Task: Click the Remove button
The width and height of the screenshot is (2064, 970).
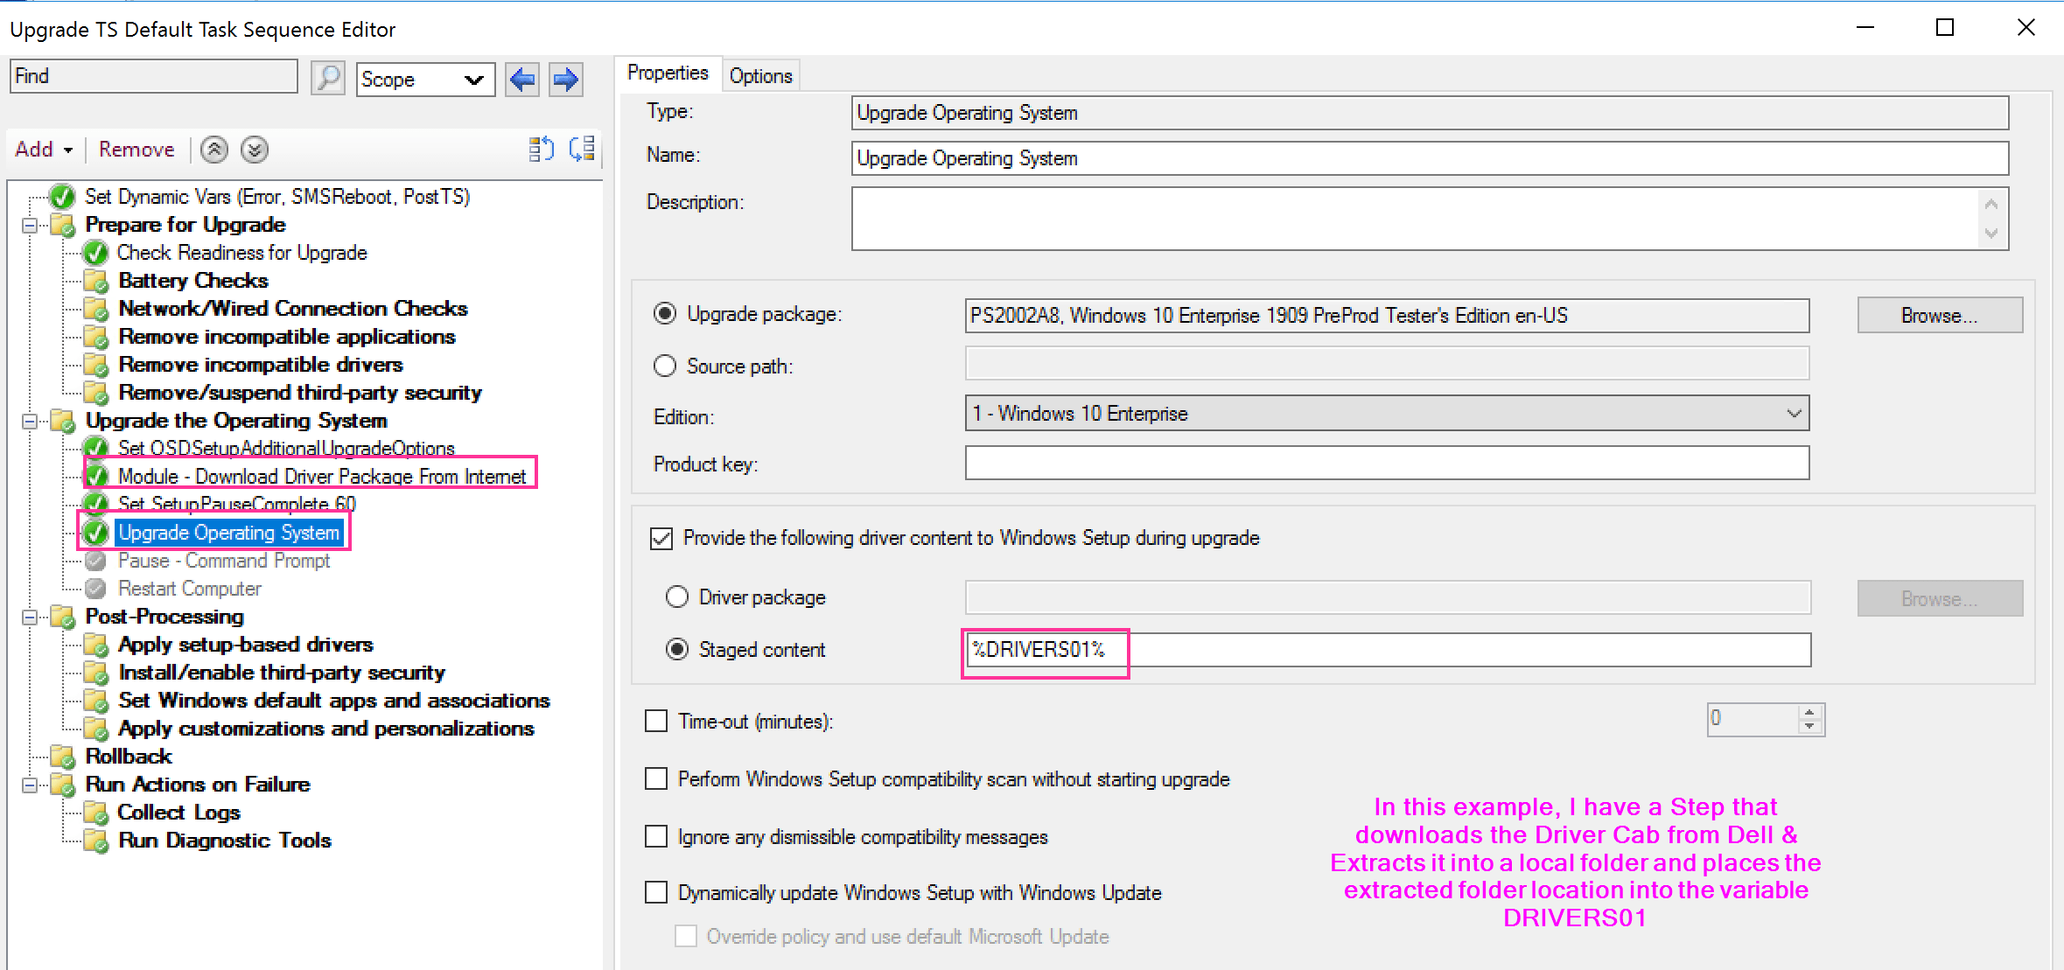Action: (x=136, y=149)
